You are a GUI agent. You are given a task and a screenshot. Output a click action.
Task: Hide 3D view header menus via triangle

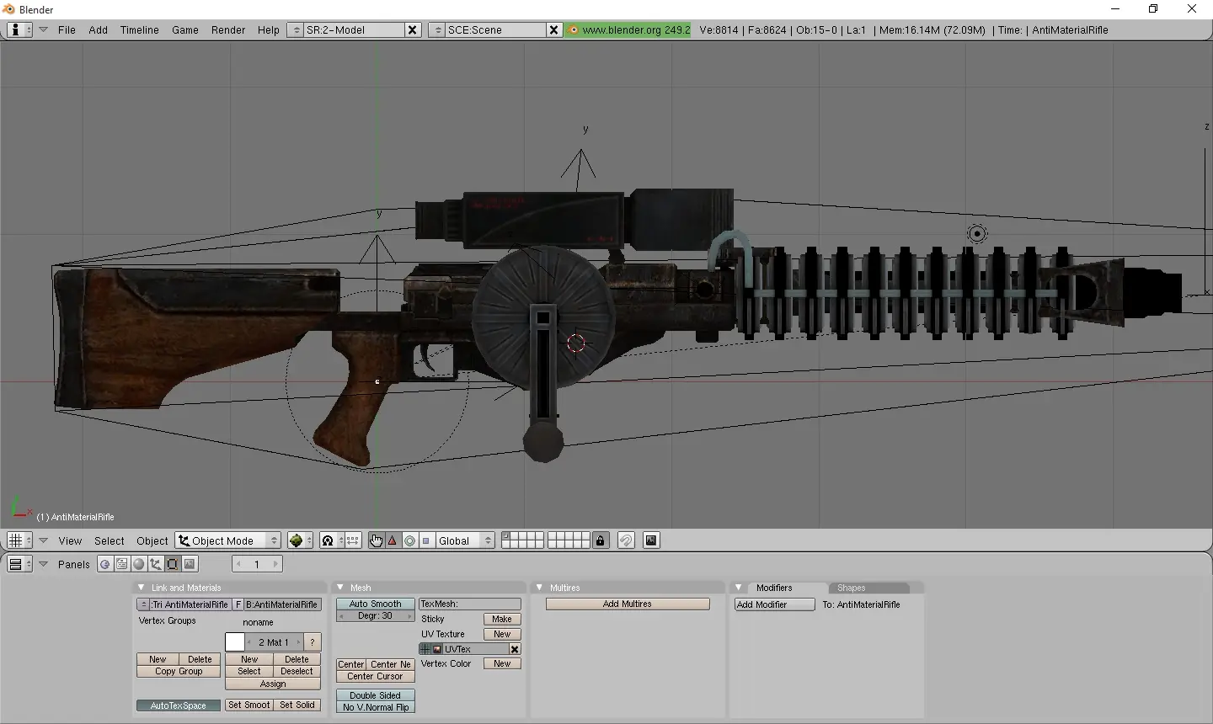point(43,540)
